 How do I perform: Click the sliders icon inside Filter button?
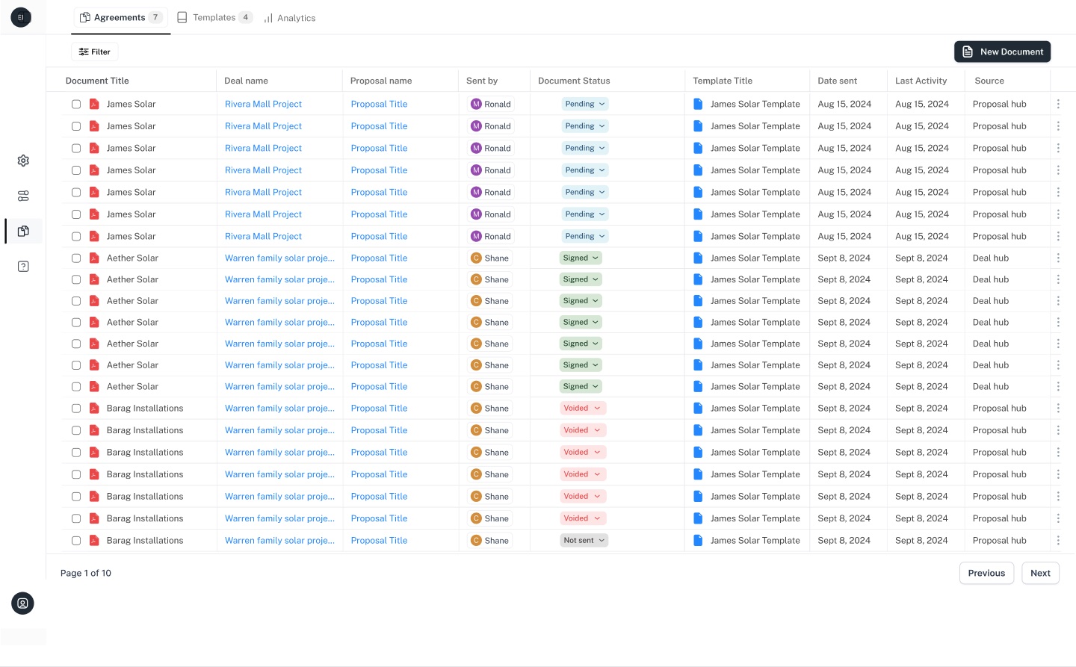84,52
